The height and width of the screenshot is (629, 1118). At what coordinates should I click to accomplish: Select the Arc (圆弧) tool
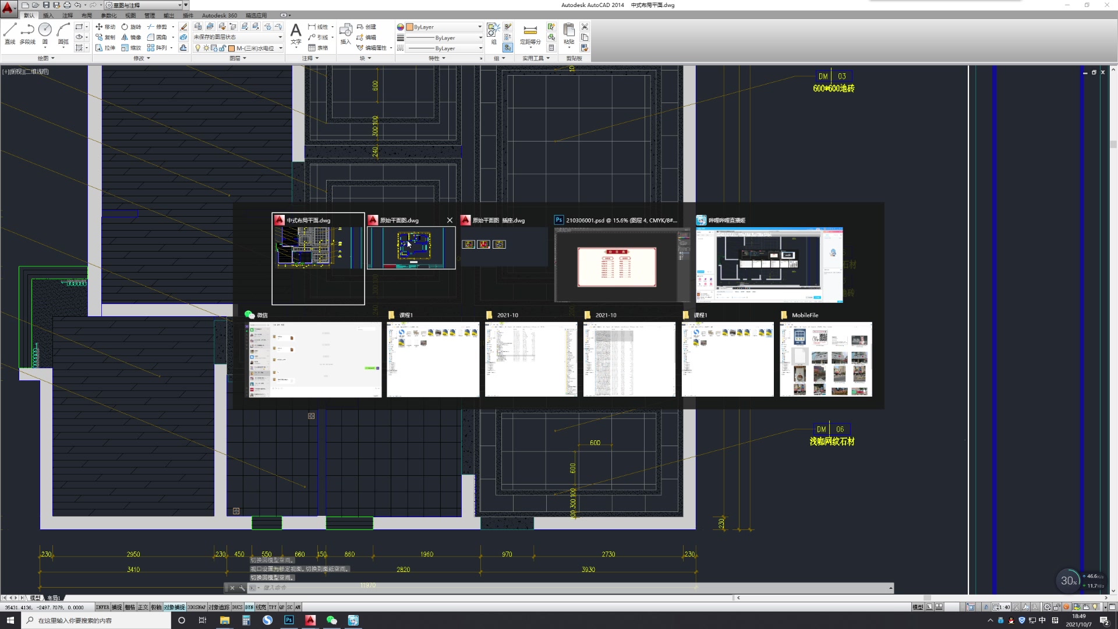click(63, 34)
